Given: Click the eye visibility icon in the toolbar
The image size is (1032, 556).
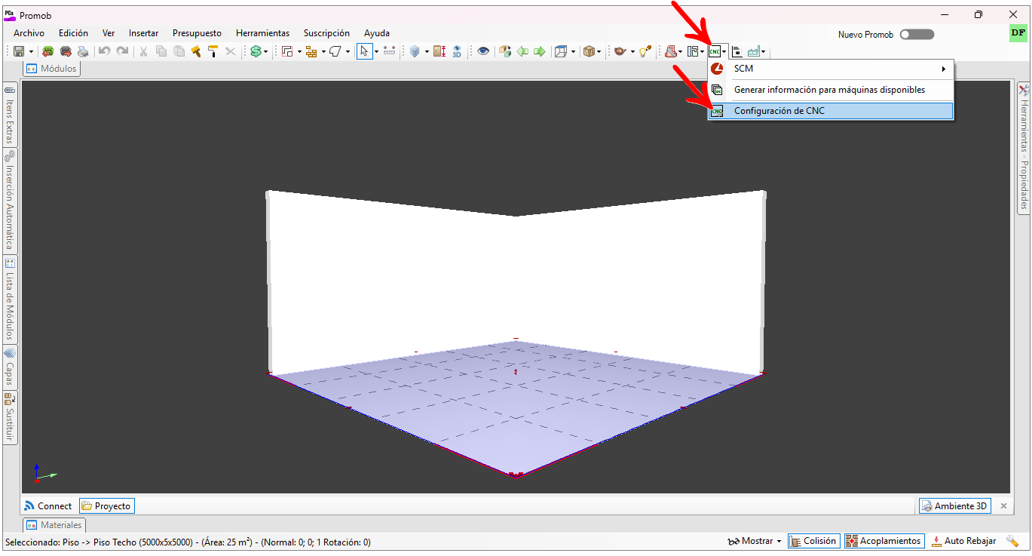Looking at the screenshot, I should (x=483, y=51).
